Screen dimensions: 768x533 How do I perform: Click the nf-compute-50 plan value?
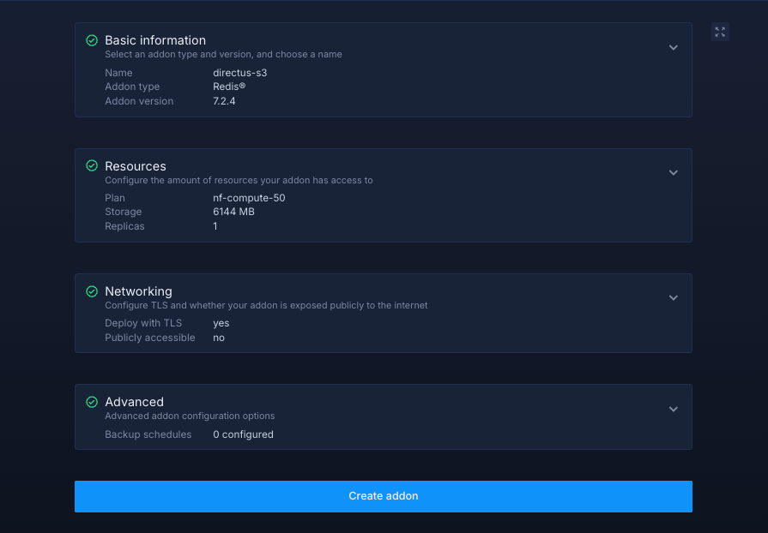249,198
